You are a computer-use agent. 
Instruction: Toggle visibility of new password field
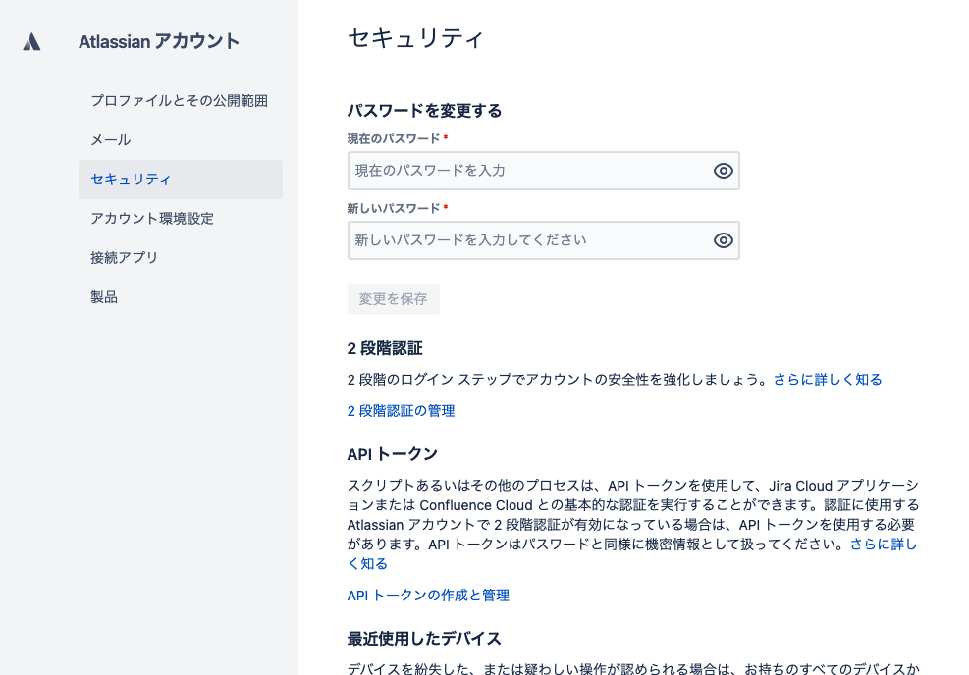click(724, 240)
